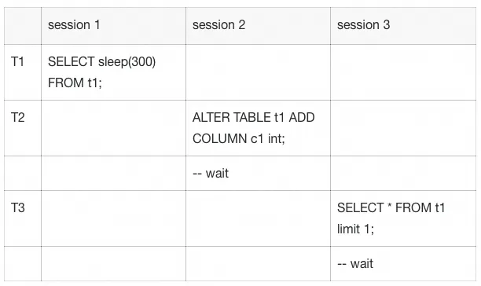
Task: Click the SELECT sleep(300) FROM t1 cell
Action: (x=113, y=72)
